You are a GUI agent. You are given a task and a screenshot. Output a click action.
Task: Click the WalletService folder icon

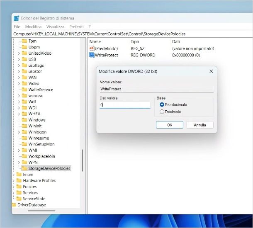pos(24,90)
